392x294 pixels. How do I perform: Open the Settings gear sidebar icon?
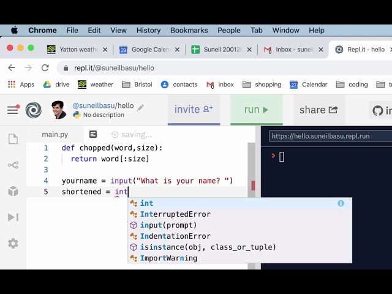(13, 243)
